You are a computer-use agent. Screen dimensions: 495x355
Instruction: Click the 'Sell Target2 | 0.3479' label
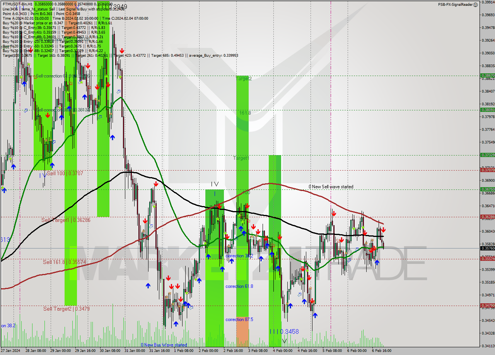coord(67,309)
